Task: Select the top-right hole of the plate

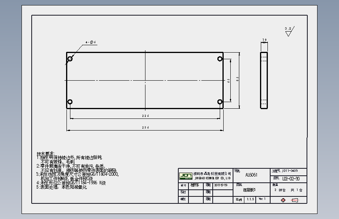Action: (x=220, y=59)
